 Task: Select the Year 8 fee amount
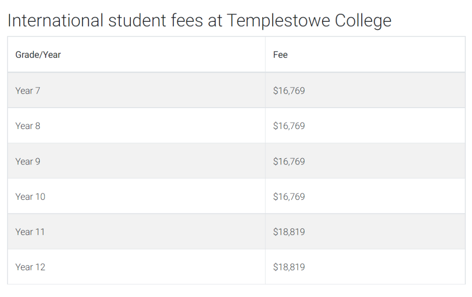(x=289, y=126)
